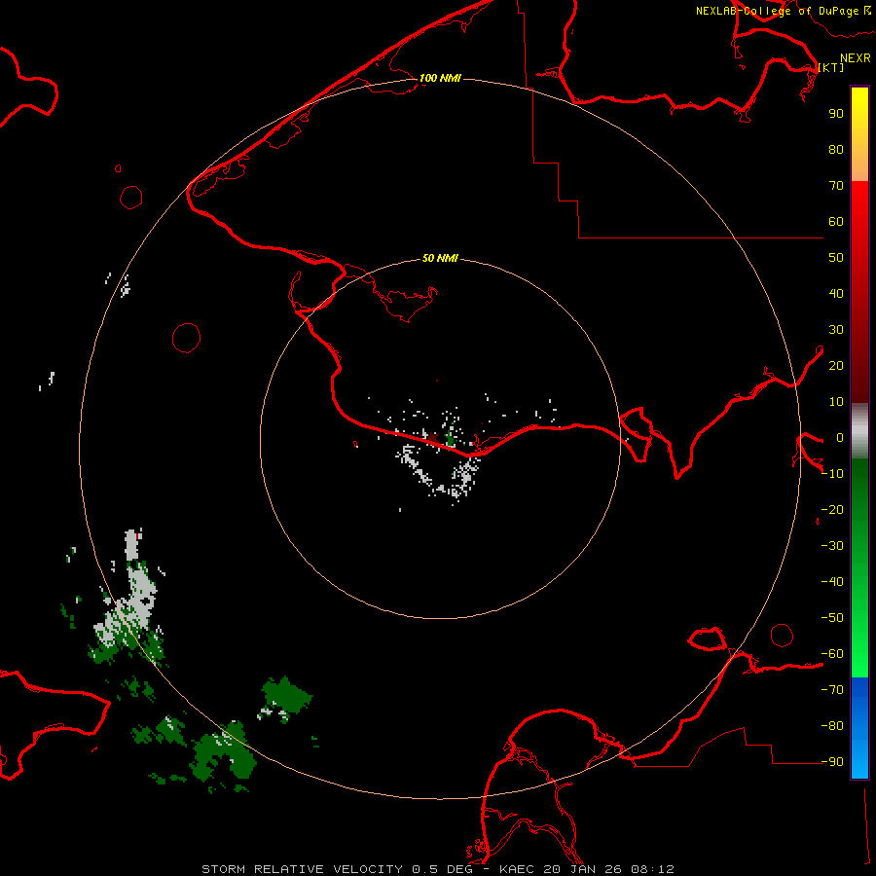Select the 0 value on velocity scale
876x876 pixels.
point(840,437)
